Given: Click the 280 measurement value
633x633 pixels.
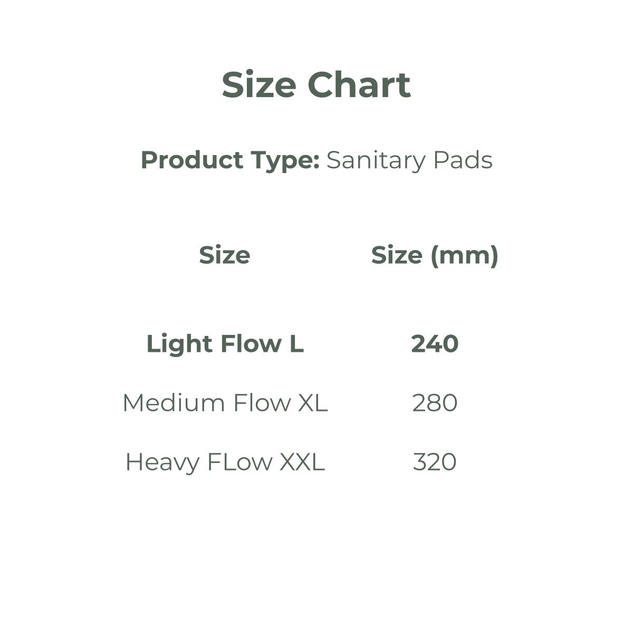Looking at the screenshot, I should [x=435, y=403].
